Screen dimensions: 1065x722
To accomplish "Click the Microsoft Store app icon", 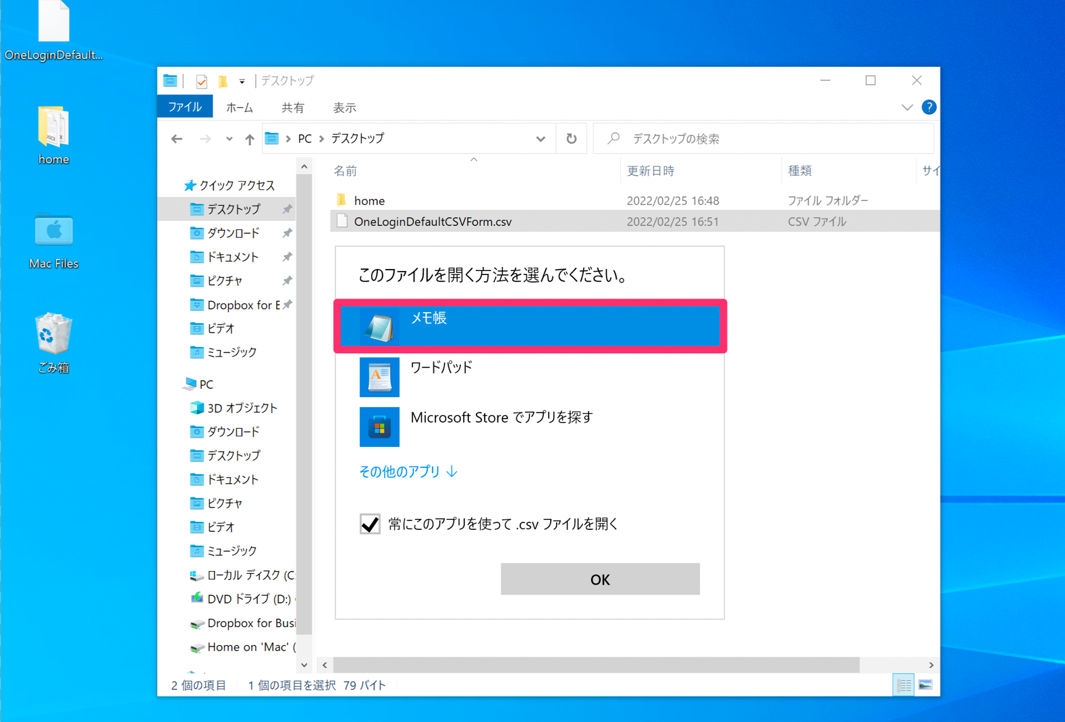I will click(x=379, y=427).
